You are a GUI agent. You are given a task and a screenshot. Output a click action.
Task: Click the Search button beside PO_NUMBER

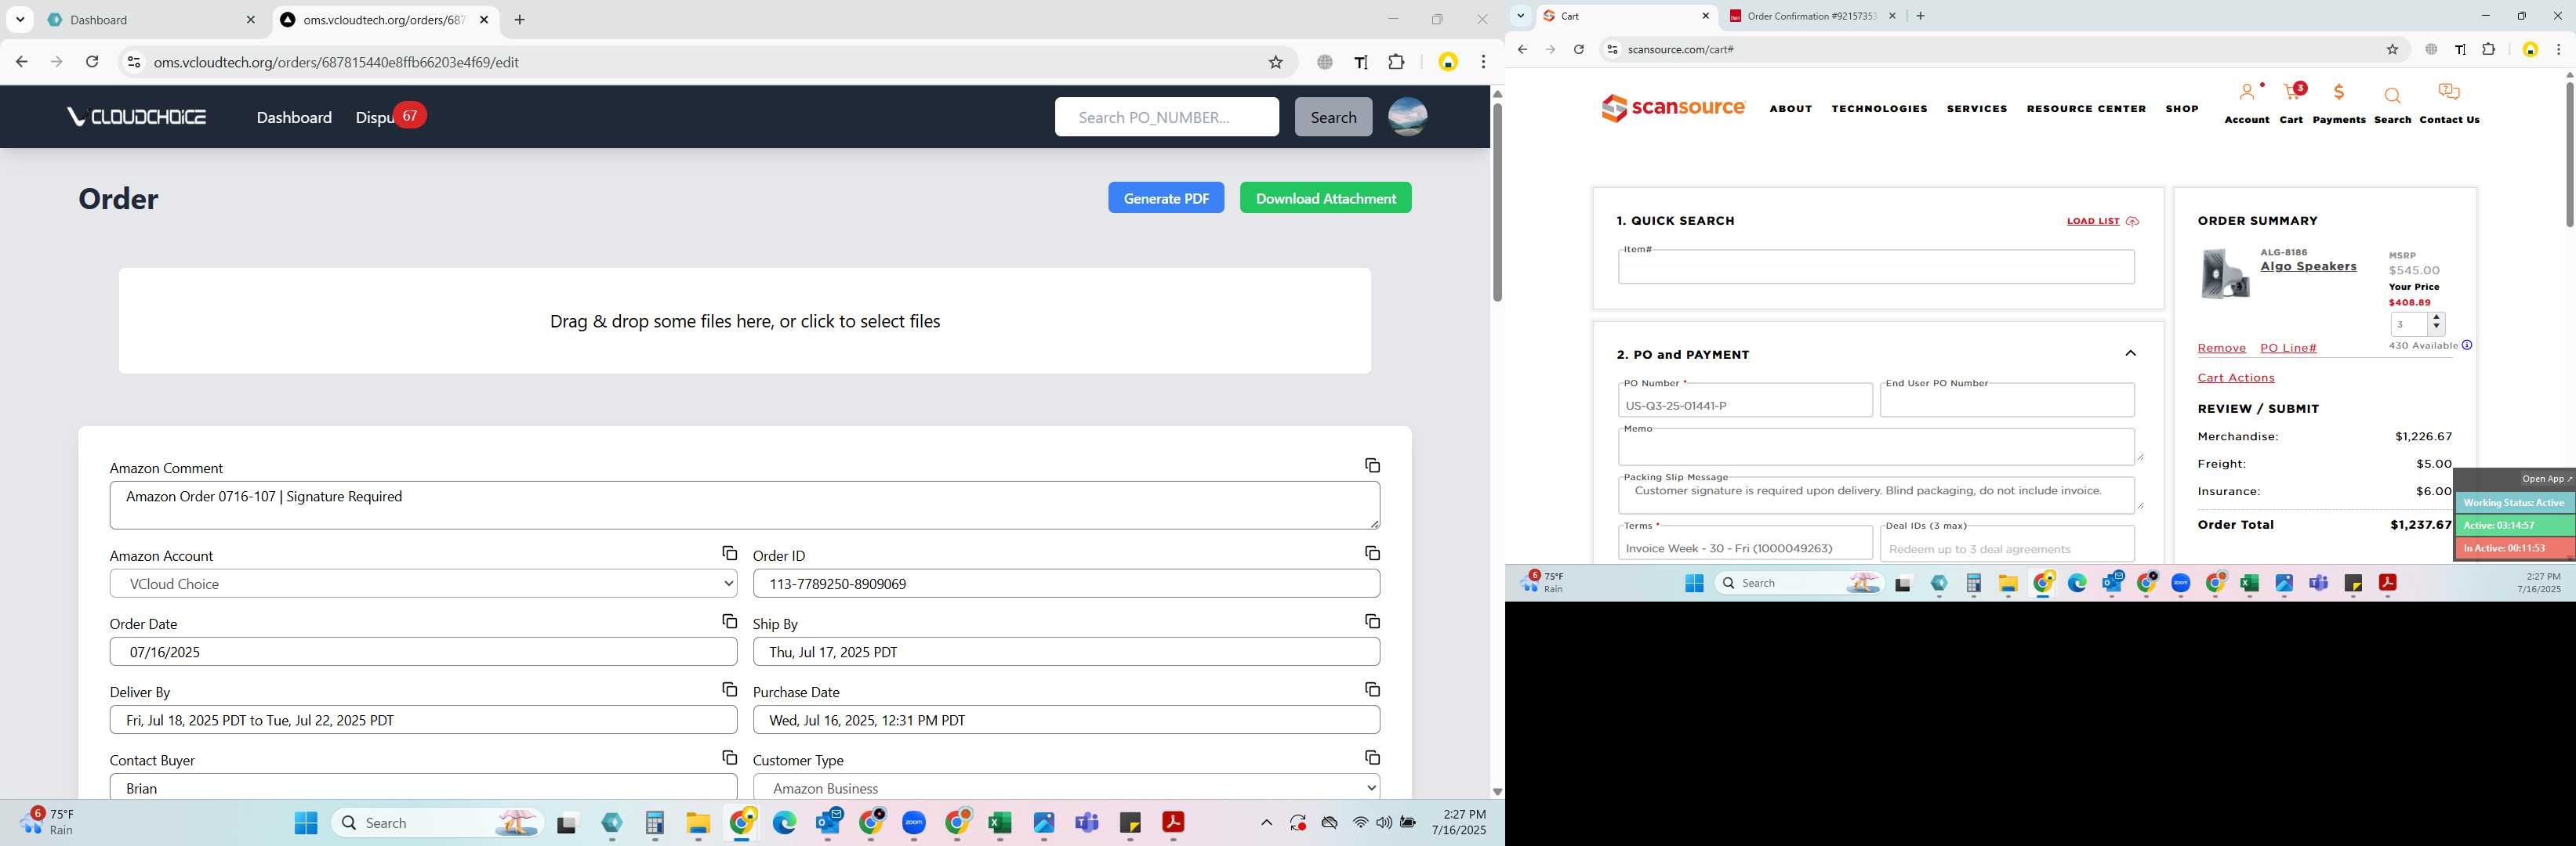coord(1333,117)
